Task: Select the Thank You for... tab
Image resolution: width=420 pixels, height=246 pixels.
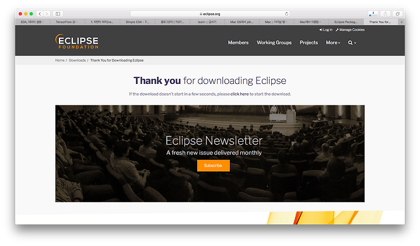Action: (380, 22)
